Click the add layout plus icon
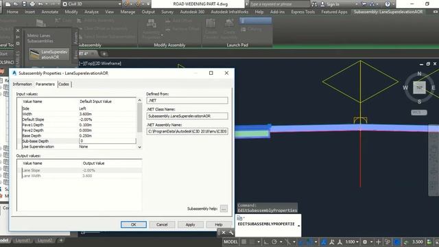The width and height of the screenshot is (439, 247). pos(61,240)
